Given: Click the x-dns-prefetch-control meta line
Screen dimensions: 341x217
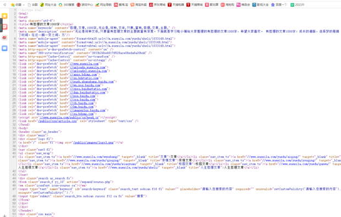Looking at the screenshot, I should tap(65, 50).
